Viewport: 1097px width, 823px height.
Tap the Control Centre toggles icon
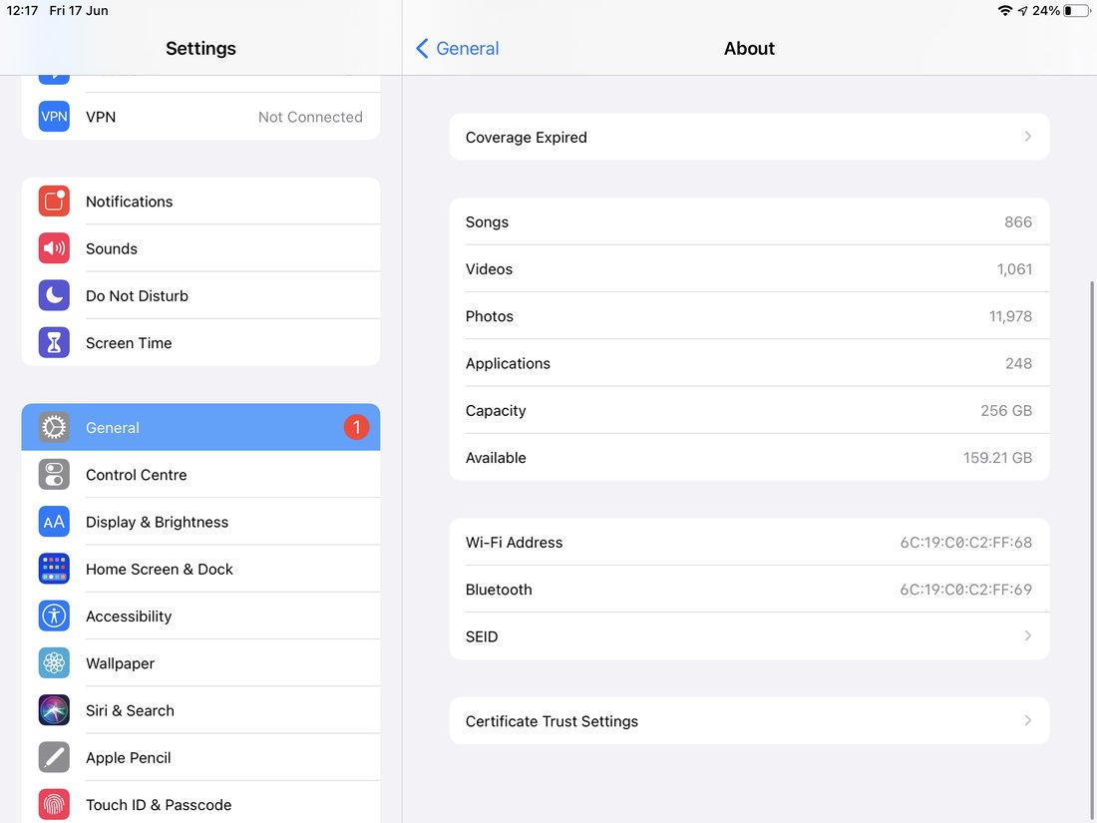click(x=54, y=475)
